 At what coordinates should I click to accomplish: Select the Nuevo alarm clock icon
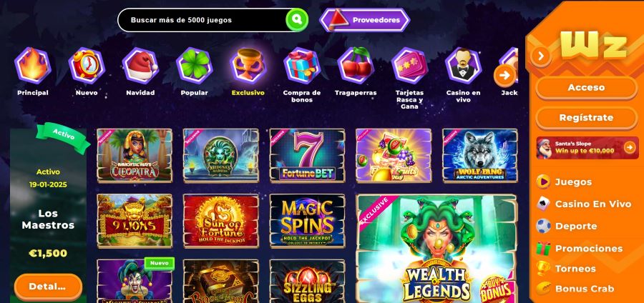(87, 66)
